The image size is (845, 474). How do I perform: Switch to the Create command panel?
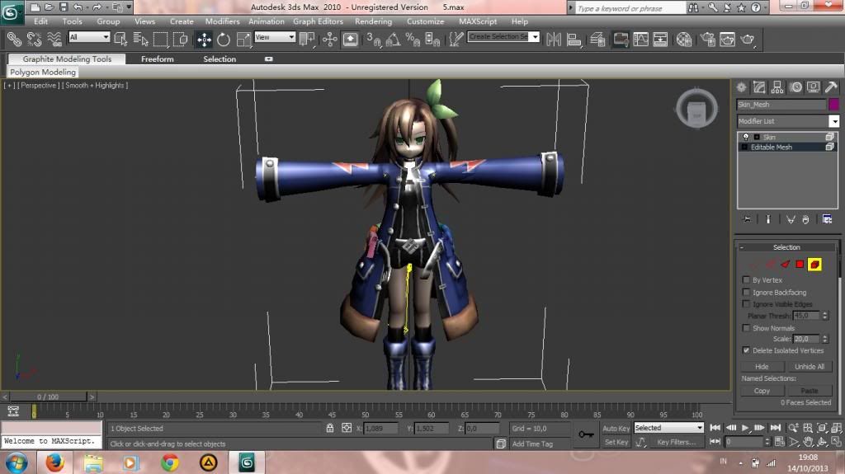click(742, 87)
